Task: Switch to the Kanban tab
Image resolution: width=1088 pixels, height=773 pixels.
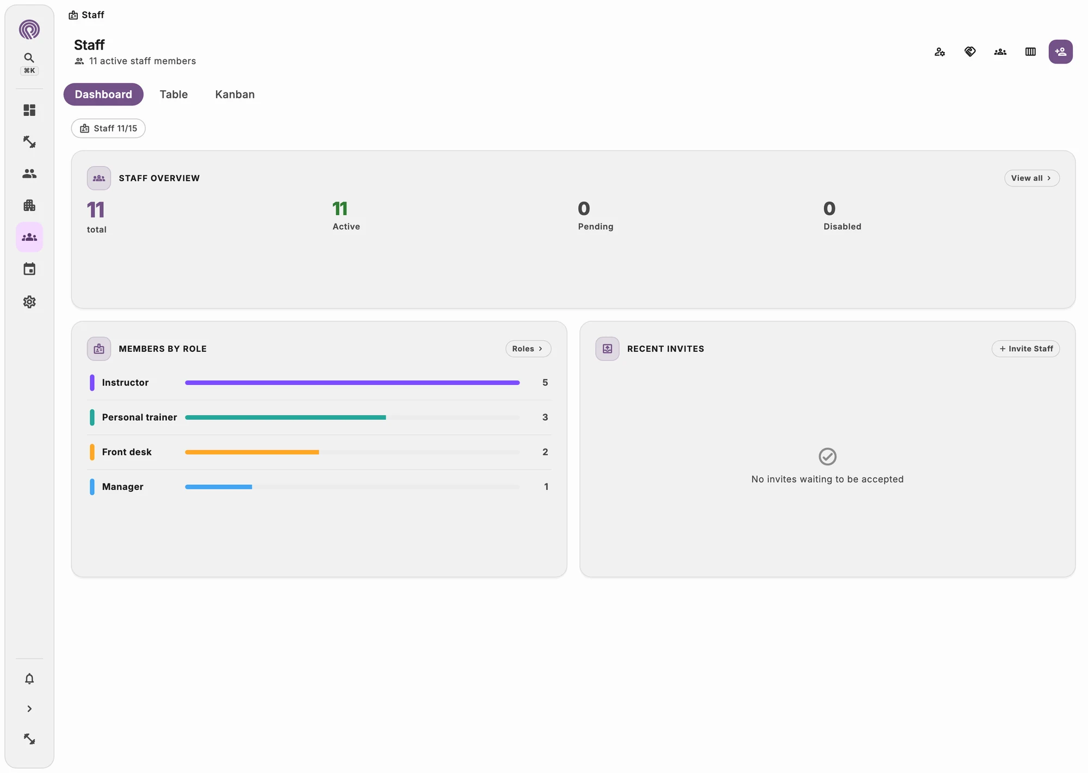Action: pyautogui.click(x=234, y=94)
